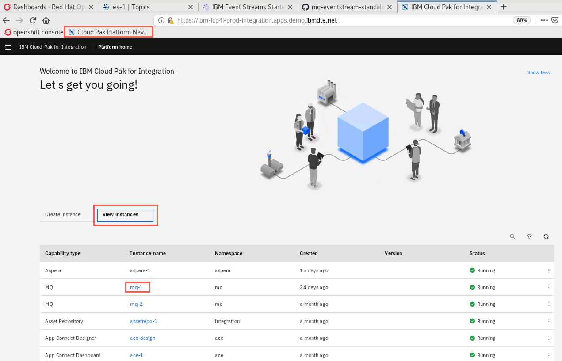Sort by Capability type column header
This screenshot has width=562, height=361.
pyautogui.click(x=63, y=253)
